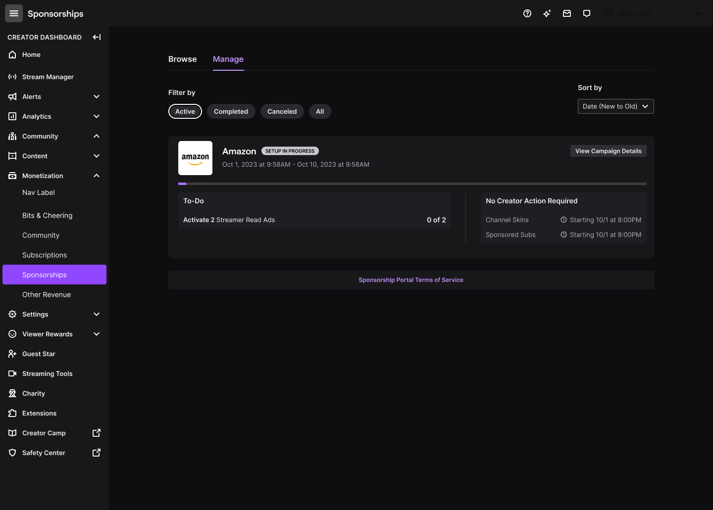Screen dimensions: 713x510
Task: Open the Sponsorship Portal Terms of Service
Action: [410, 279]
